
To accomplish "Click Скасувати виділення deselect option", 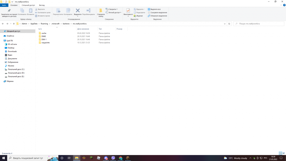I will (157, 13).
